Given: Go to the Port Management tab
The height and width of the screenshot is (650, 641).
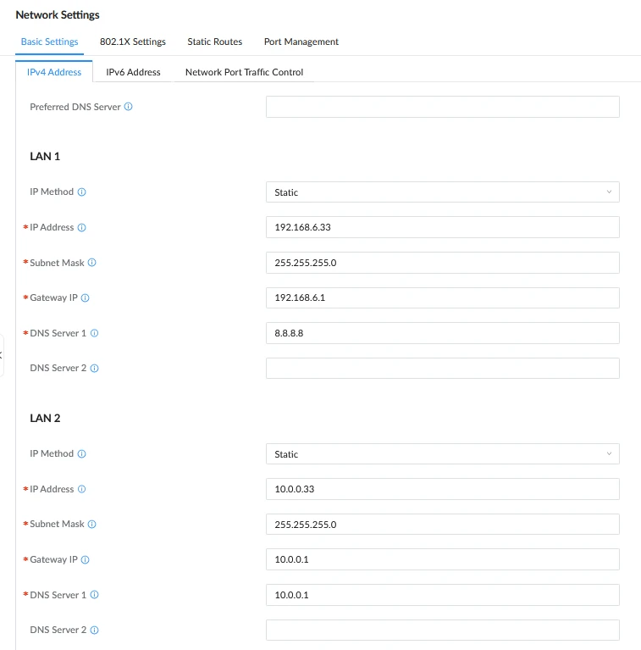Looking at the screenshot, I should [301, 42].
